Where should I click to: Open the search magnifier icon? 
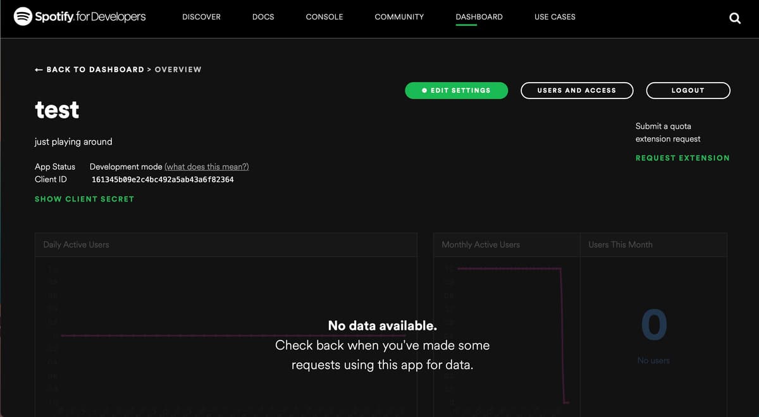click(735, 18)
